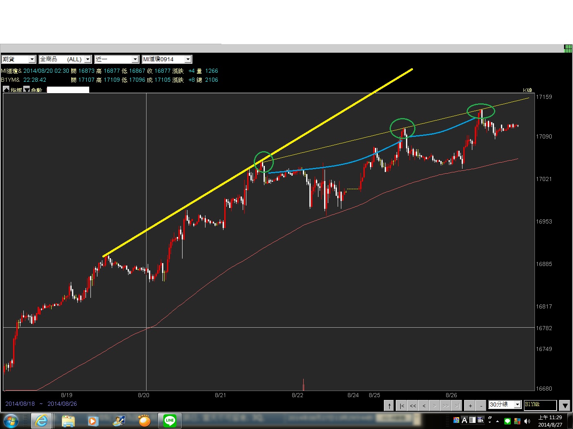
Task: Click the volume speaker tray icon
Action: [527, 421]
